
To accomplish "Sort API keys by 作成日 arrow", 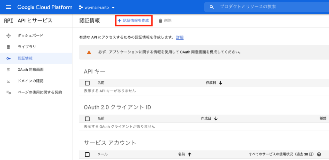I will tap(221, 83).
